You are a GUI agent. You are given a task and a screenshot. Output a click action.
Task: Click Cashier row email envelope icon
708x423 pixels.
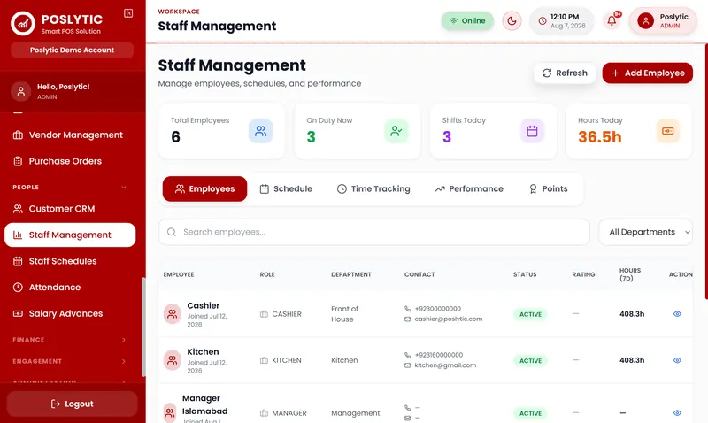tap(407, 319)
